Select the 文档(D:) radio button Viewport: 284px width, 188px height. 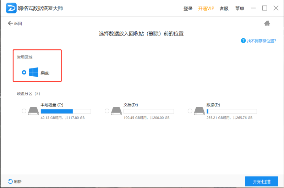pyautogui.click(x=107, y=111)
